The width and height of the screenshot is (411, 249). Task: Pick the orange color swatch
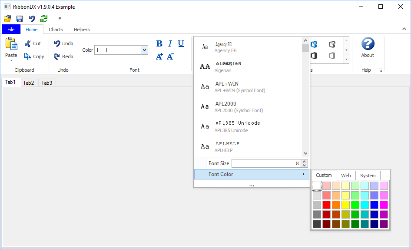[336, 205]
